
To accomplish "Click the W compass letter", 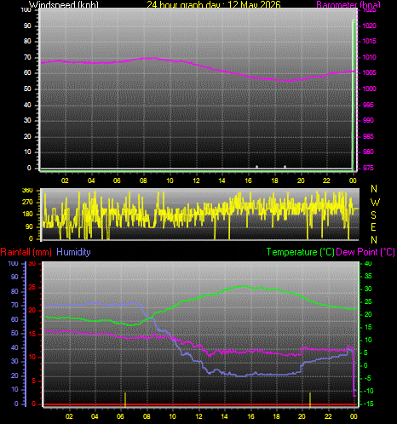I will pos(375,203).
